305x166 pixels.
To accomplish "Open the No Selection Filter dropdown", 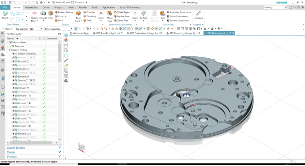I will [29, 29].
